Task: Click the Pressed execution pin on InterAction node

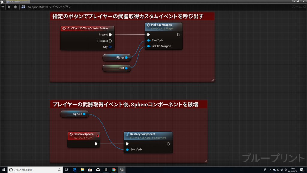Action: pyautogui.click(x=110, y=35)
